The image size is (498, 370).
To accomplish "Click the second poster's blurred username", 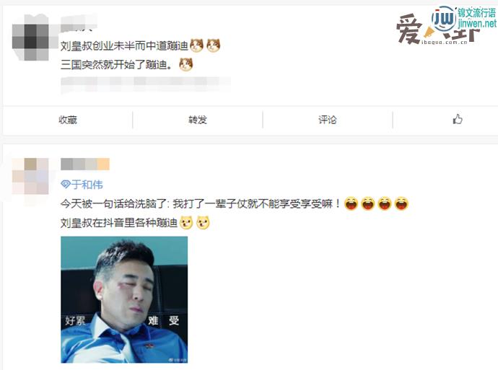I will click(85, 164).
